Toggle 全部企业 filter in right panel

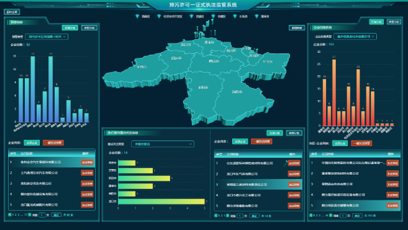340,143
